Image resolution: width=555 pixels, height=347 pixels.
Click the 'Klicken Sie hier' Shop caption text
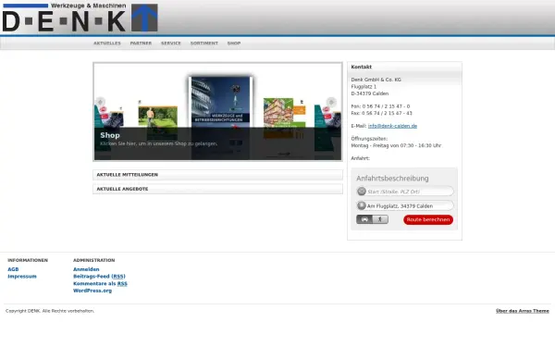158,143
